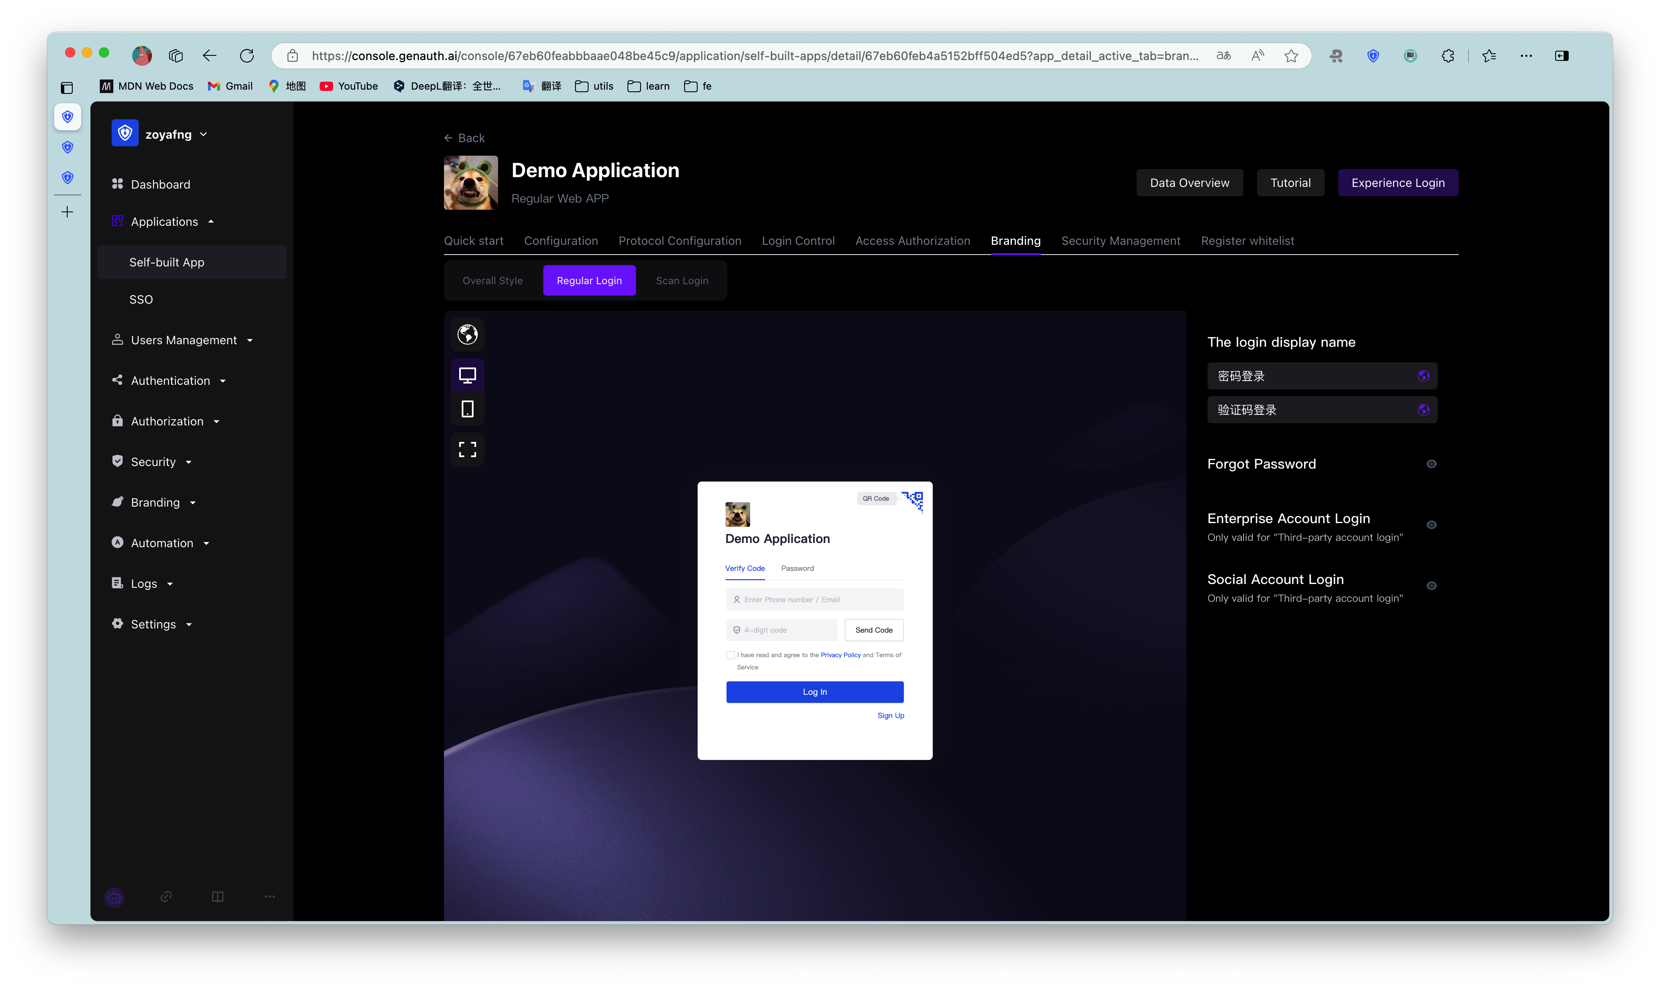
Task: Expand the Authentication sidebar section
Action: (170, 381)
